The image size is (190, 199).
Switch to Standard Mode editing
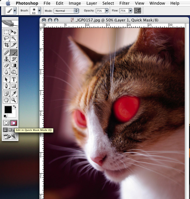pos(6,123)
